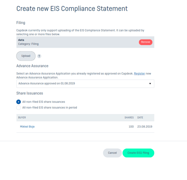Click the DATE column header
This screenshot has width=187, height=180.
(140, 118)
